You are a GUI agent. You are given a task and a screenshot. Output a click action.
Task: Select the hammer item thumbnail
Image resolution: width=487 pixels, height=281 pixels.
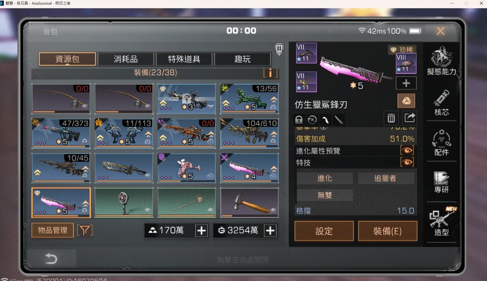[249, 203]
